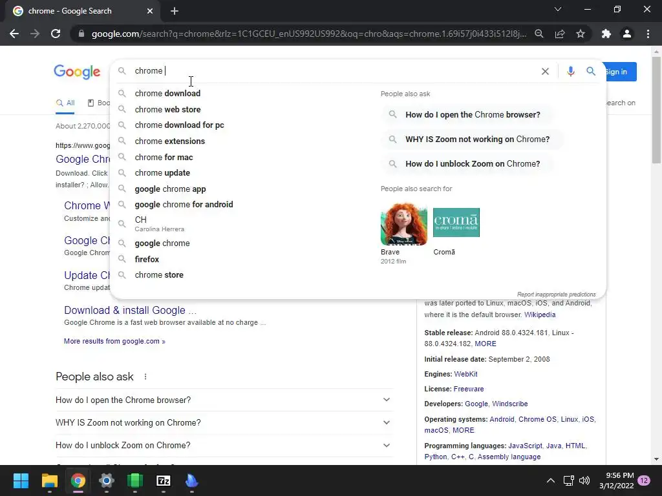Reload the current page
The height and width of the screenshot is (496, 662).
tap(56, 34)
